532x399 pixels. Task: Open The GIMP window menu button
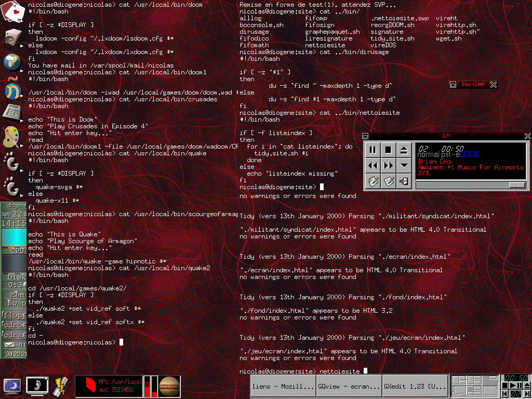pyautogui.click(x=453, y=85)
